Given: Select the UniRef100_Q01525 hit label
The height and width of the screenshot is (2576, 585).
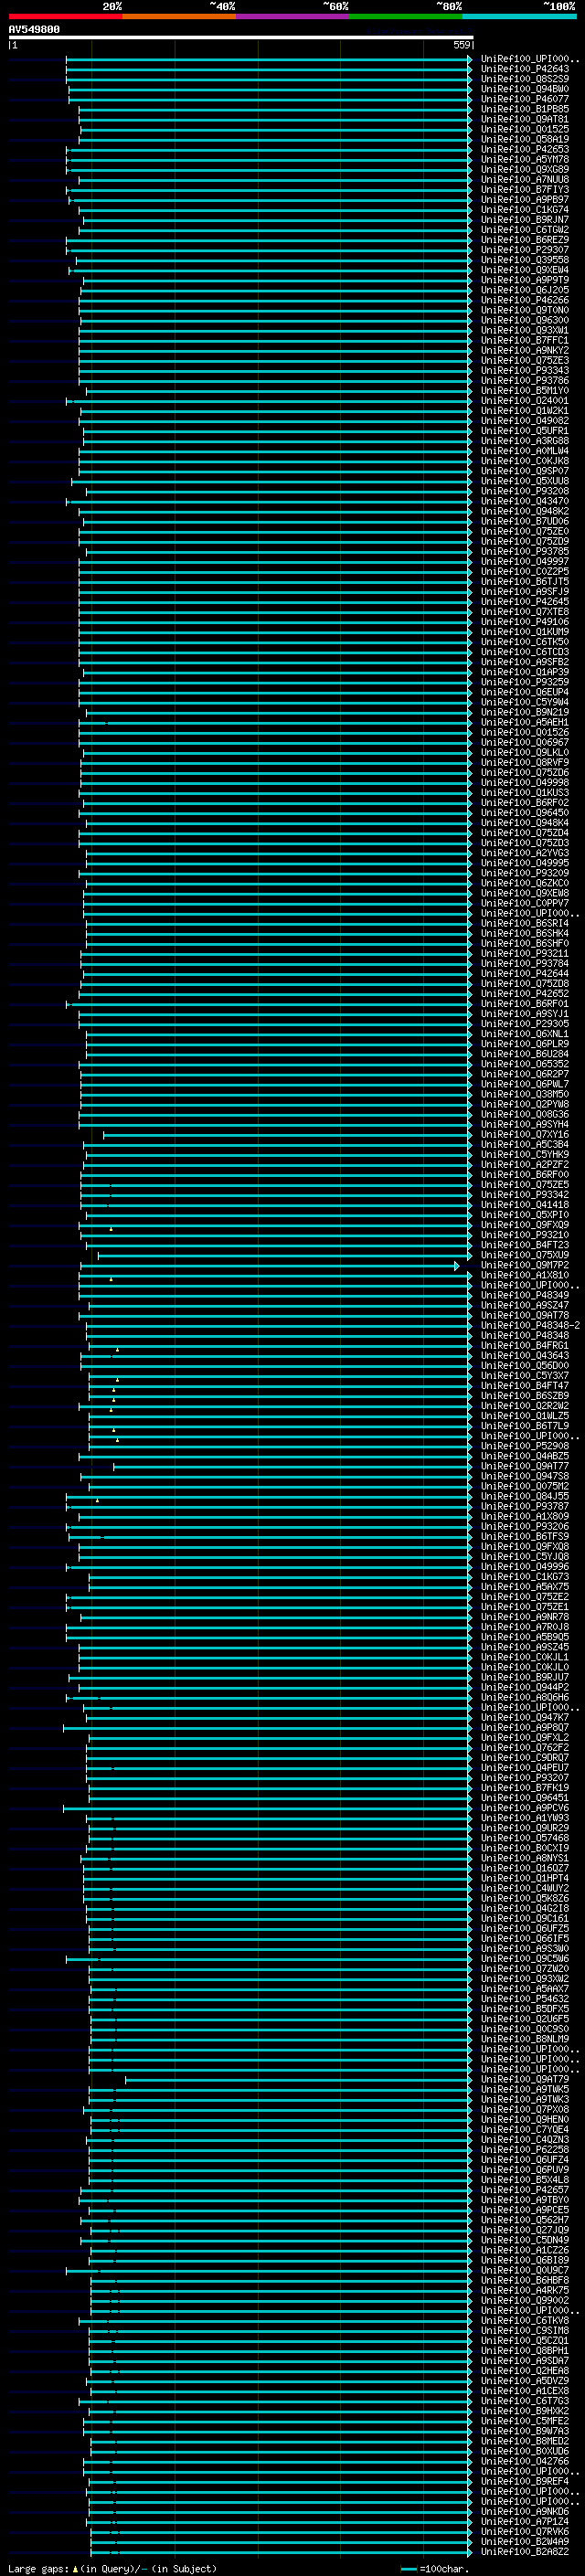Looking at the screenshot, I should tap(525, 129).
